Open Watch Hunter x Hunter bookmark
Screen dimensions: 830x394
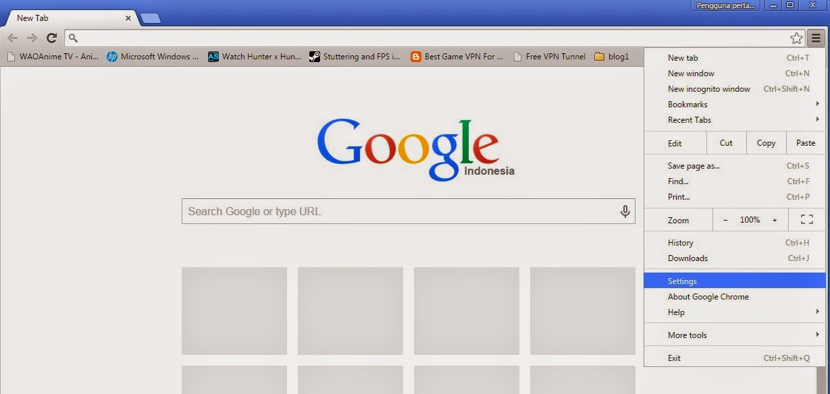(255, 57)
